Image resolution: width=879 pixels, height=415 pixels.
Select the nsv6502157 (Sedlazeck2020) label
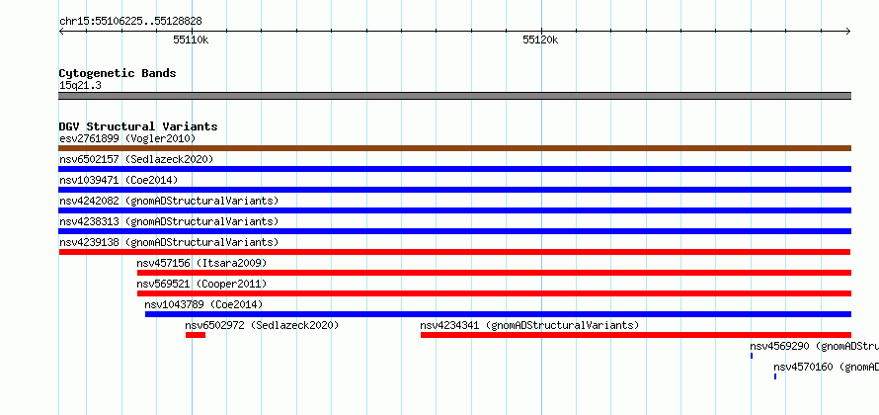pyautogui.click(x=136, y=159)
